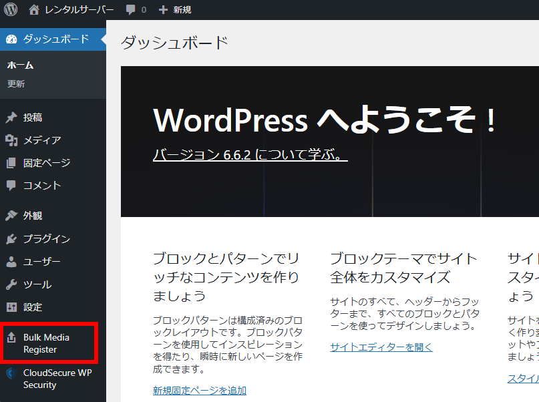
Task: Click the 新規固定ページを追加 link
Action: point(199,391)
